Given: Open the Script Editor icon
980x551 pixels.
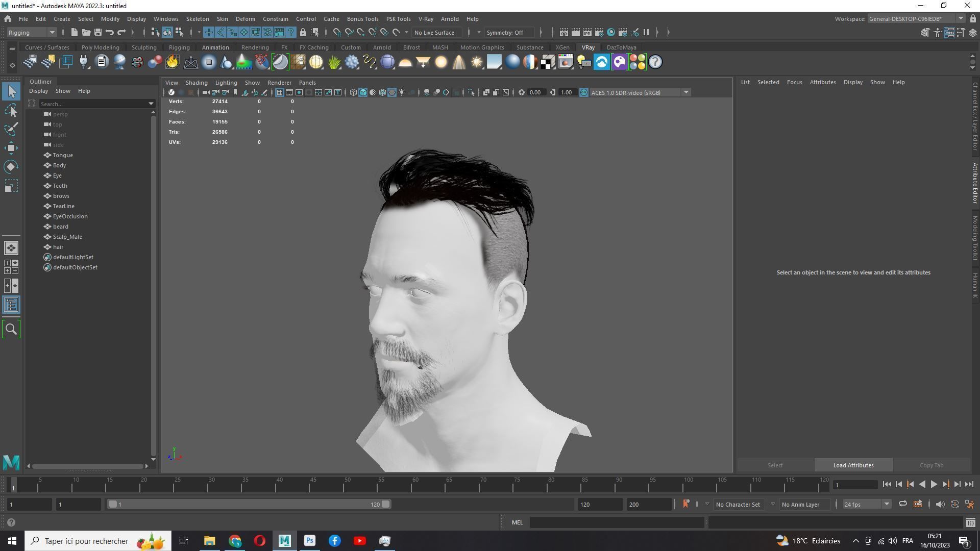Looking at the screenshot, I should point(970,522).
